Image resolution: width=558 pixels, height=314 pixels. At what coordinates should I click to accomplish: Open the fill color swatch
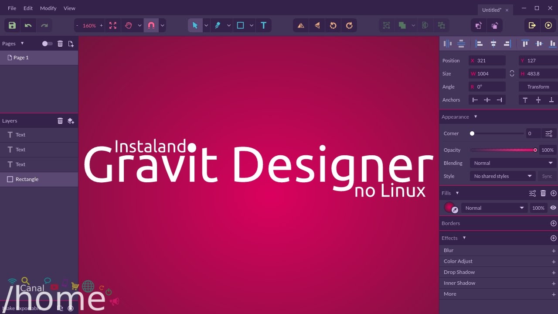click(449, 208)
